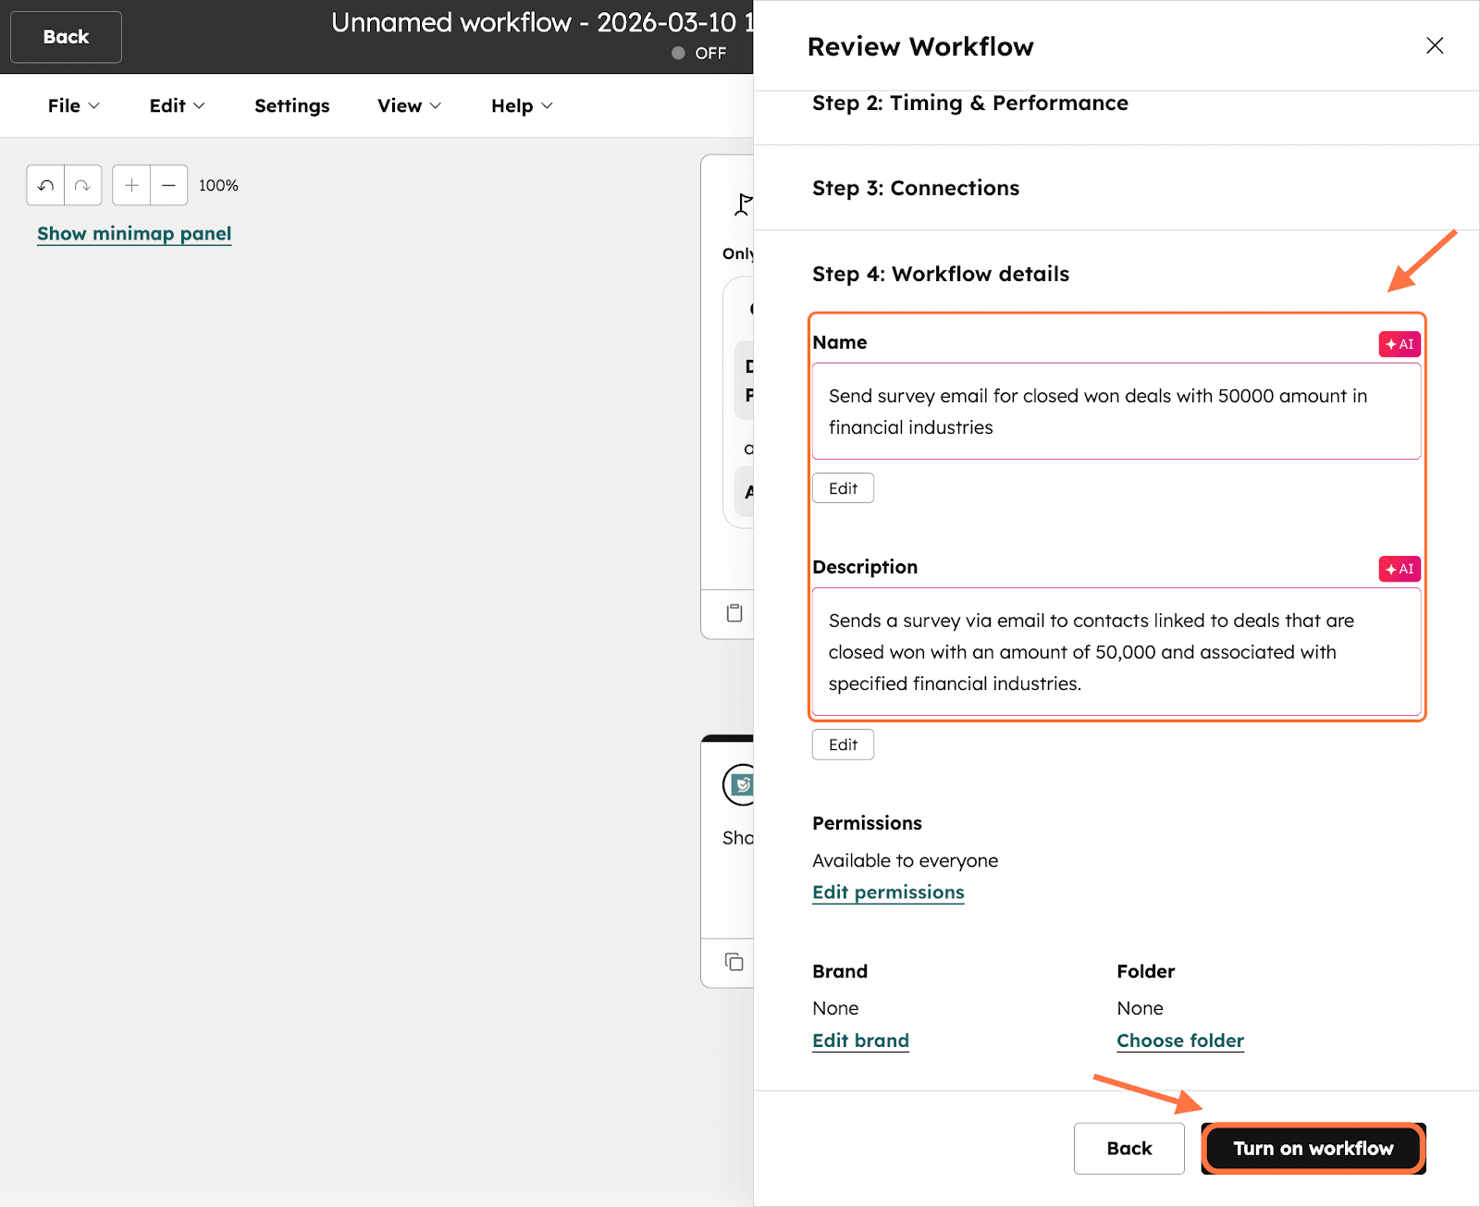Click the AI badge next to Name
1480x1207 pixels.
point(1399,344)
